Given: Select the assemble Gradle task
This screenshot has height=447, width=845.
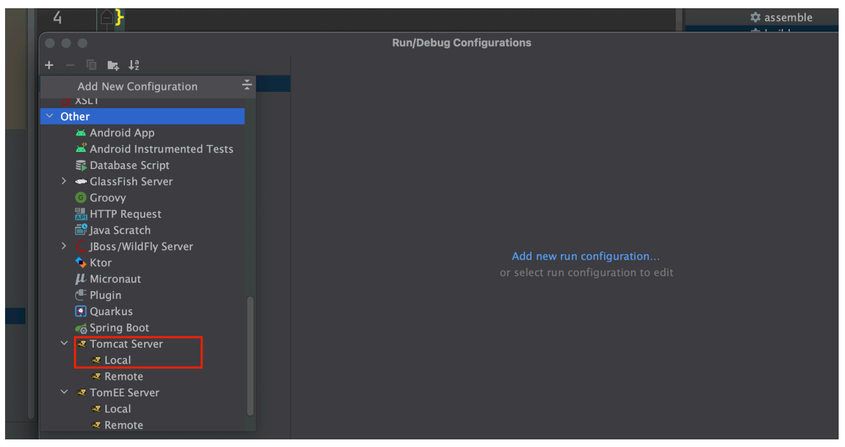Looking at the screenshot, I should pyautogui.click(x=788, y=18).
